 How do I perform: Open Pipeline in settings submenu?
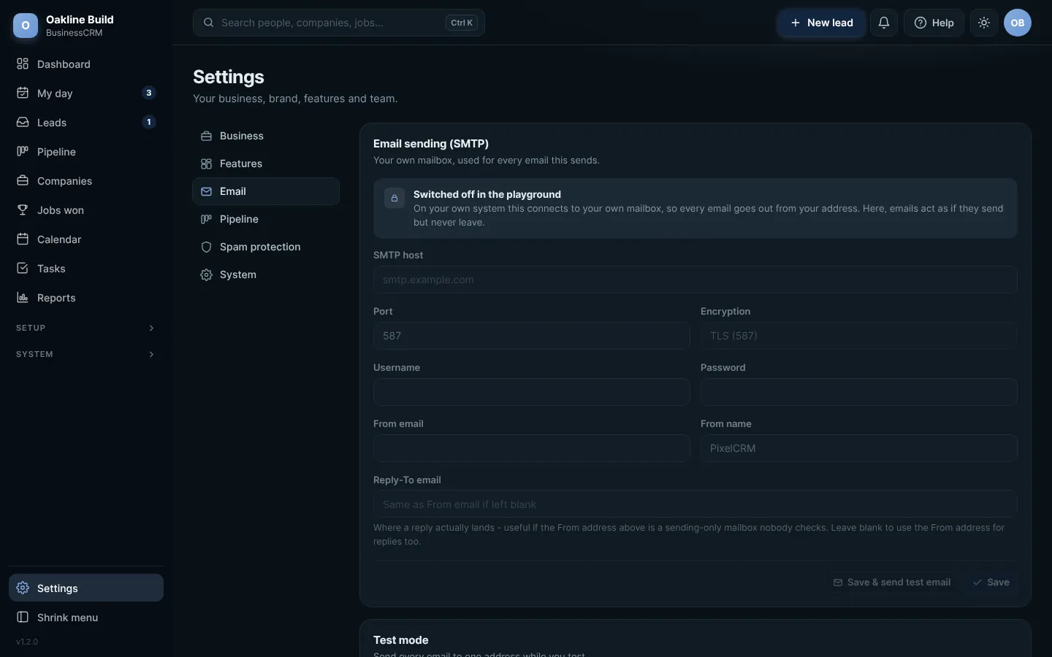click(266, 219)
